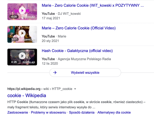
Task: Select the Problemy w stosowaniu sitelink
Action: pyautogui.click(x=49, y=112)
